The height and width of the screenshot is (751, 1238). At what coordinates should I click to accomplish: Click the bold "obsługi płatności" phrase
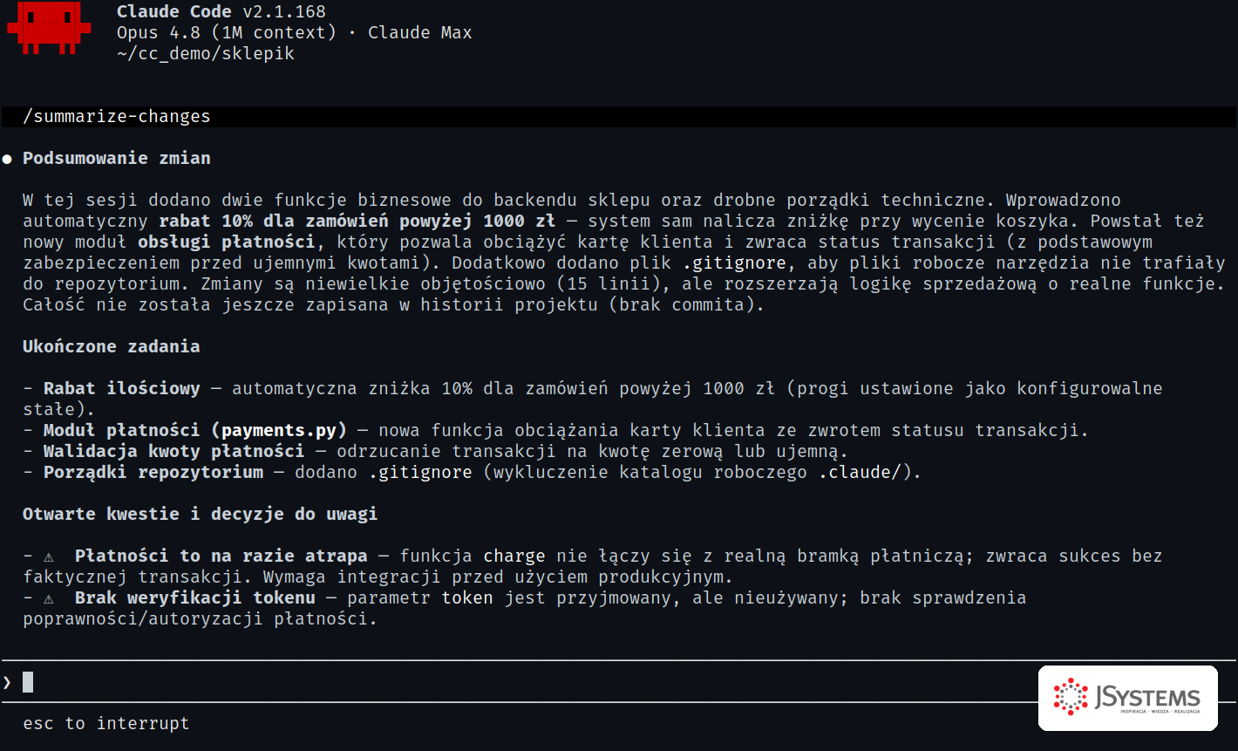point(227,242)
